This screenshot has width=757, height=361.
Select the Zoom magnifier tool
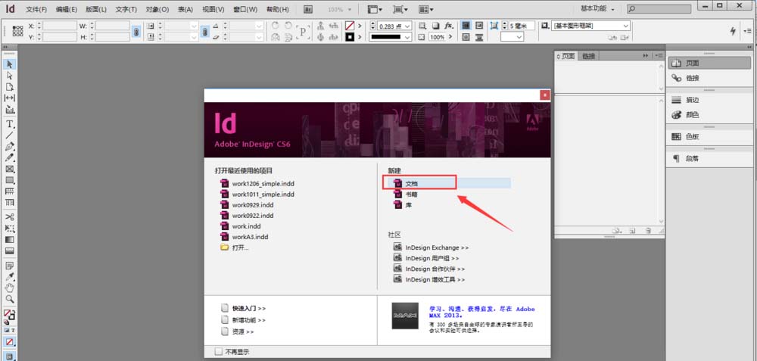[10, 299]
